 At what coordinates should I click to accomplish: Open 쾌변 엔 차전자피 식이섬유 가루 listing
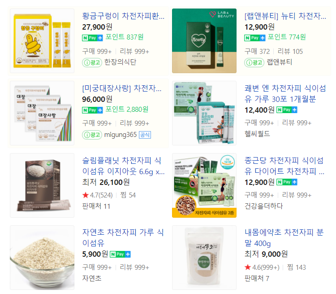pos(285,94)
